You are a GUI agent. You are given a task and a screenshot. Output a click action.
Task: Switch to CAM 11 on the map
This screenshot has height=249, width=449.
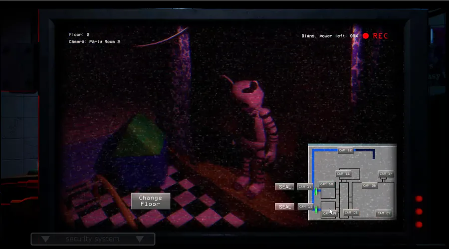(343, 174)
